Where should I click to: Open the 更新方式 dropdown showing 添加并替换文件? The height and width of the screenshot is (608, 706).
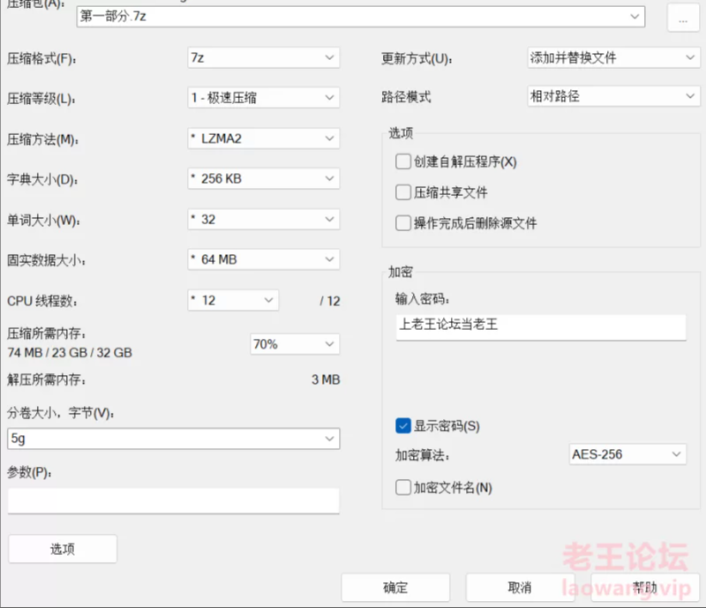(613, 57)
